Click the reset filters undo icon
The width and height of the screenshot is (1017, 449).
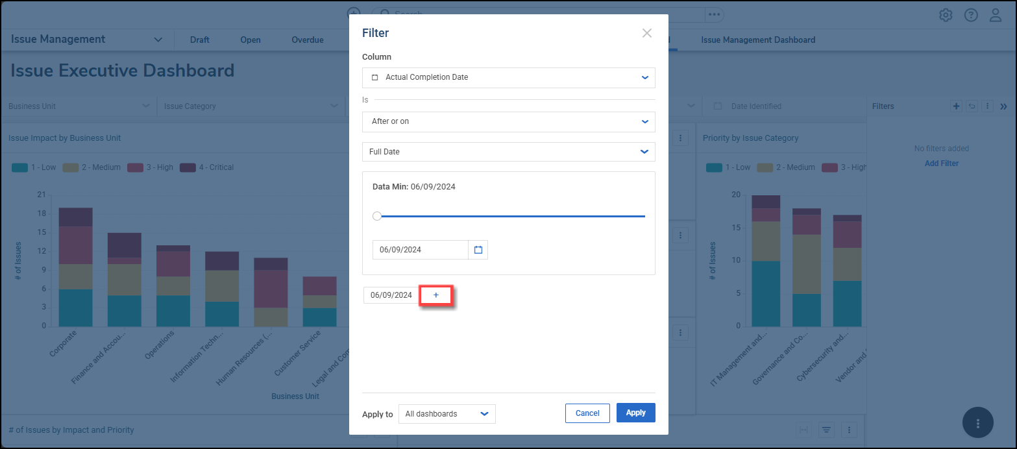point(972,106)
